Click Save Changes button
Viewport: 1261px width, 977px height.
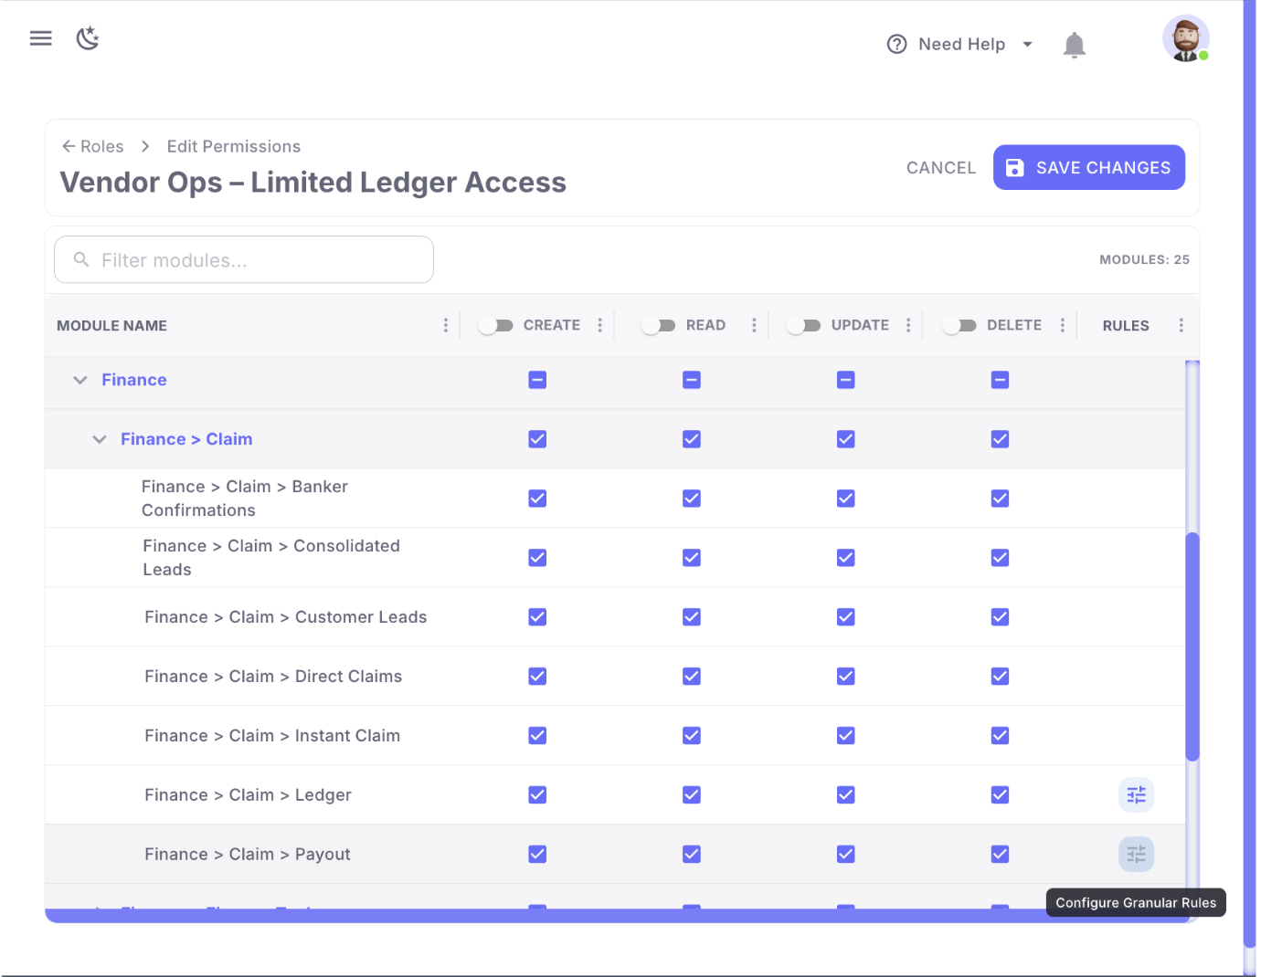pyautogui.click(x=1088, y=168)
